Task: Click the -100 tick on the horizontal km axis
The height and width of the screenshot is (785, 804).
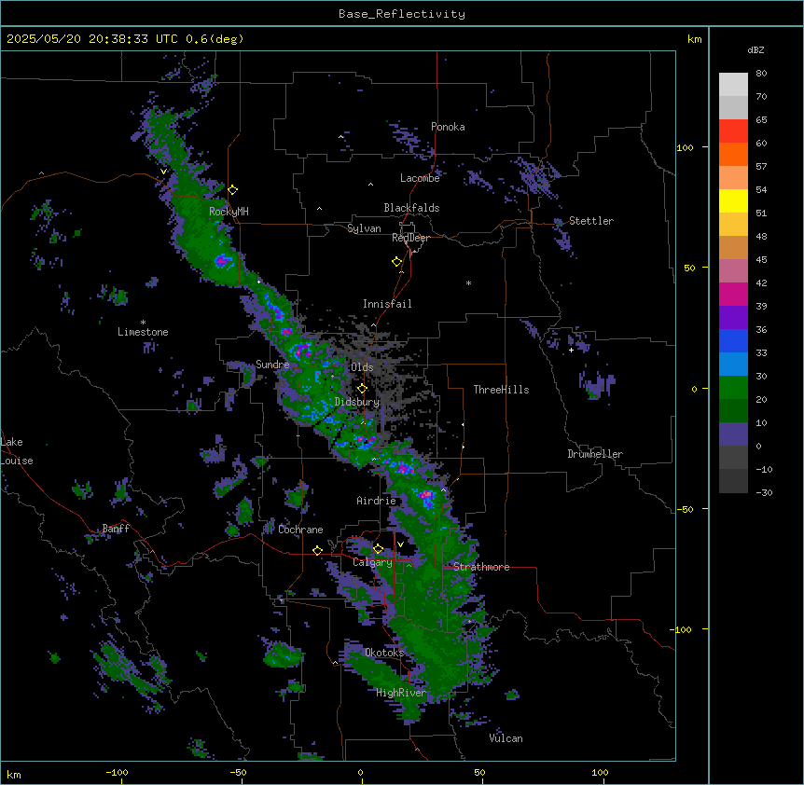Action: [117, 772]
